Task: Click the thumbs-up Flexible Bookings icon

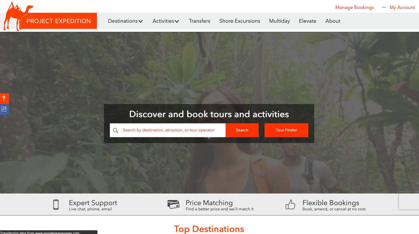Action: click(x=290, y=204)
